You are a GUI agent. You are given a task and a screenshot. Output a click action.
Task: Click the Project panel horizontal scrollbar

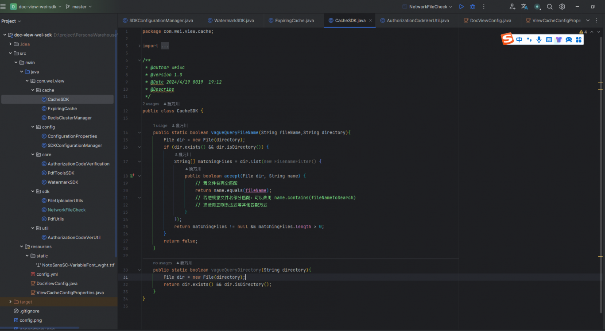(x=40, y=328)
